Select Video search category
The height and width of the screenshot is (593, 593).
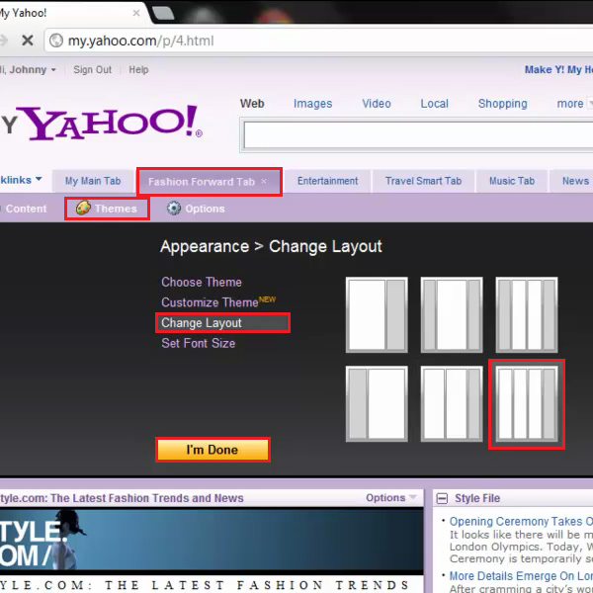pos(377,104)
